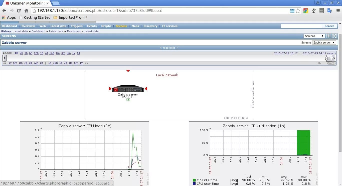Viewport: 342px width, 186px height.
Task: Collapse the filter via Hide filter
Action: (x=169, y=48)
